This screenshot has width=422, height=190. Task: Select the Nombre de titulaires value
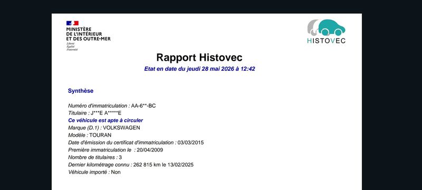point(120,157)
